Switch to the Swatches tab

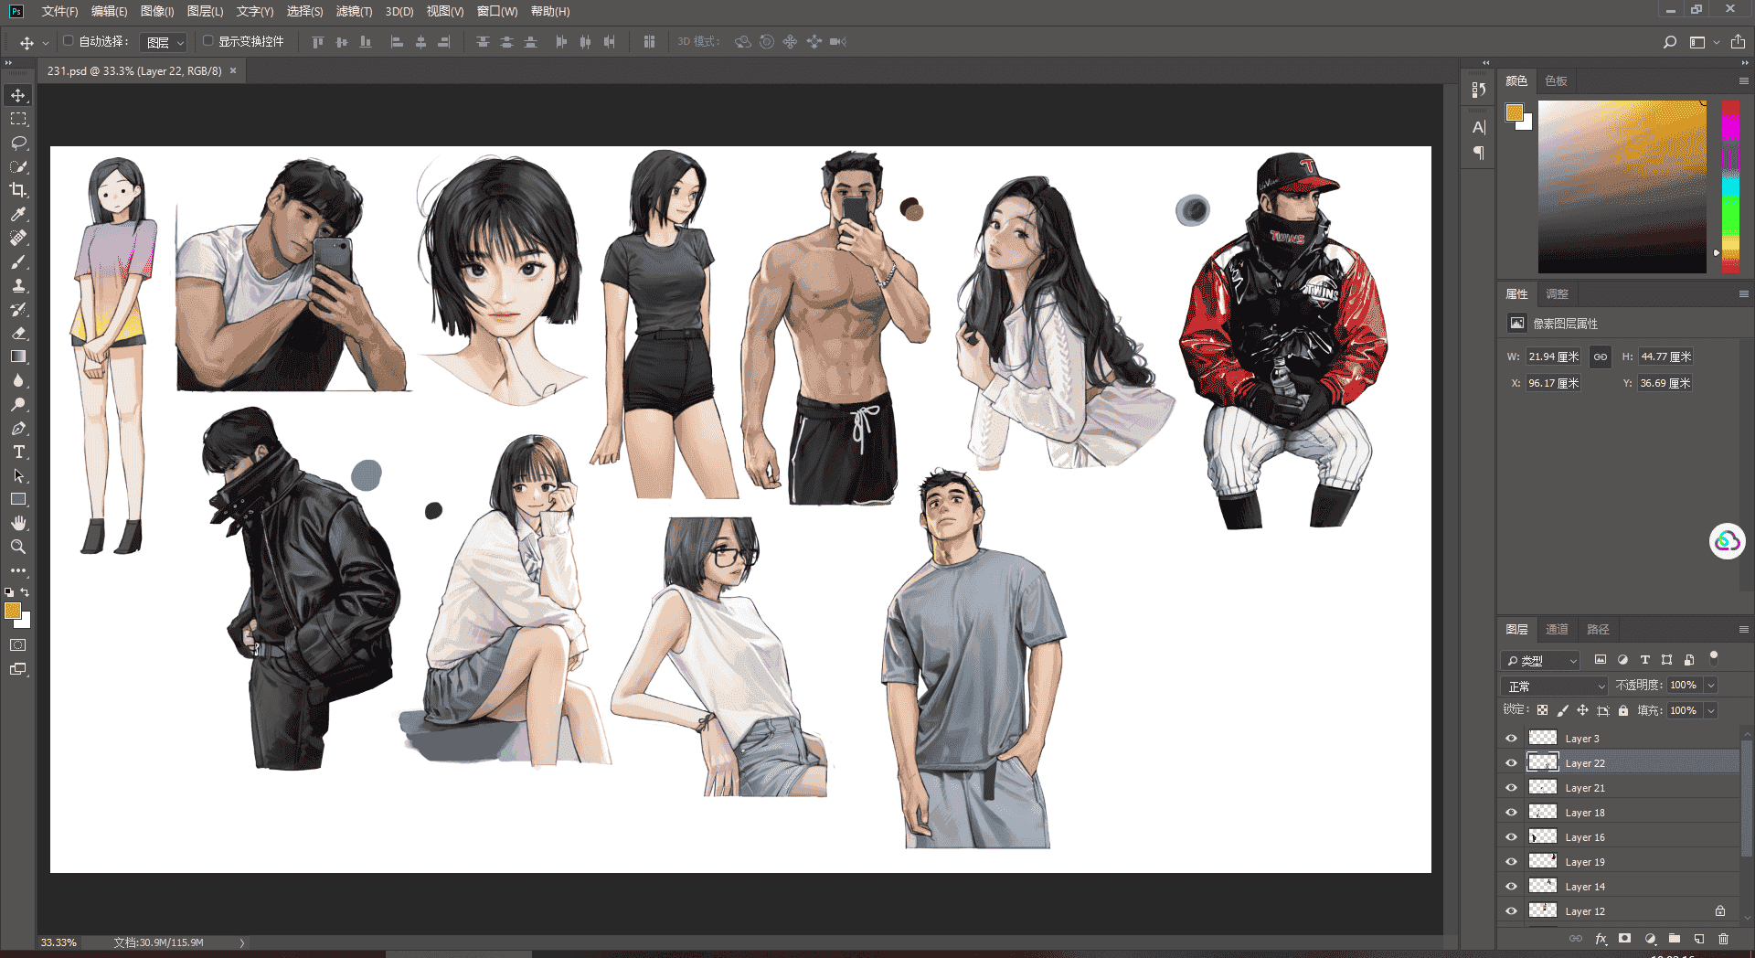coord(1557,81)
